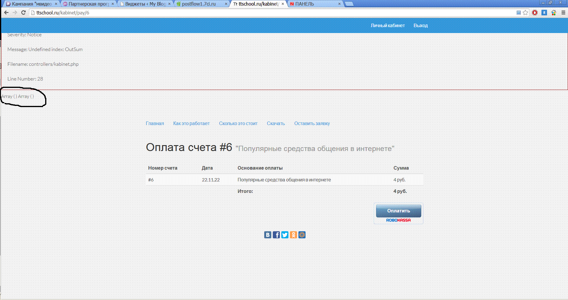
Task: Share via the Mail.ru @ icon
Action: pyautogui.click(x=302, y=235)
